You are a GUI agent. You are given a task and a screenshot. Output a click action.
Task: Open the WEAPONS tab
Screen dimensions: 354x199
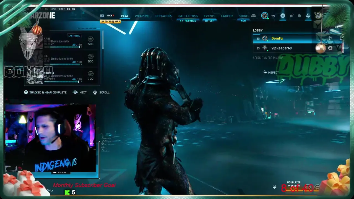tap(142, 16)
